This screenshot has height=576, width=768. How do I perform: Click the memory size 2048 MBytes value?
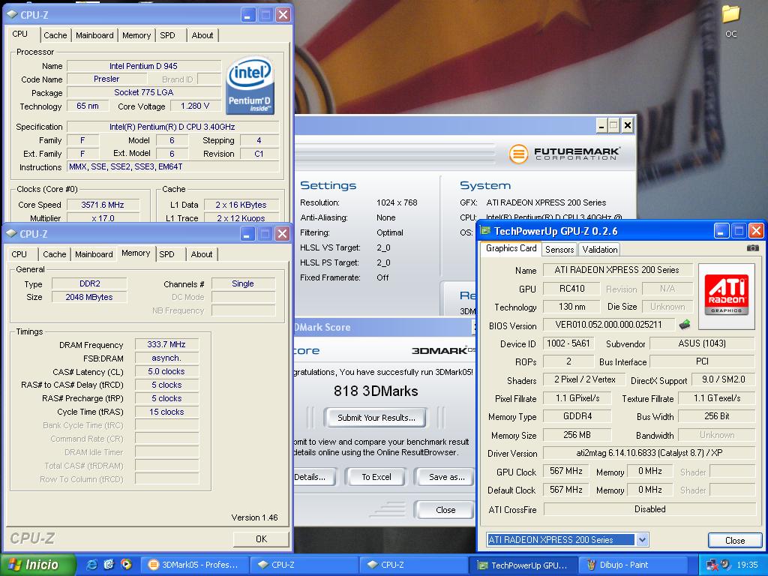pos(89,297)
